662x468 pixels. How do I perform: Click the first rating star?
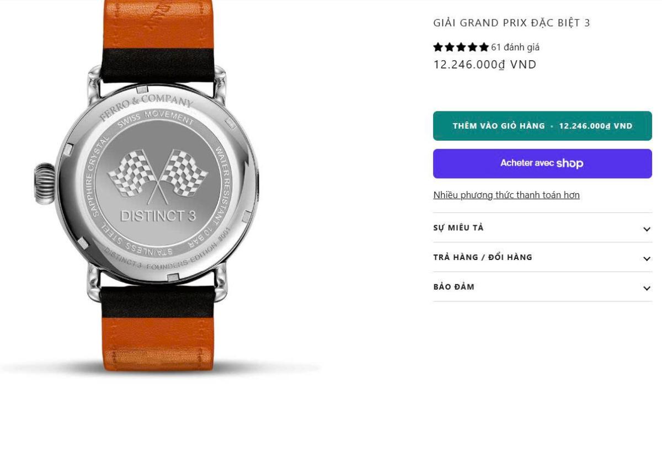(438, 47)
